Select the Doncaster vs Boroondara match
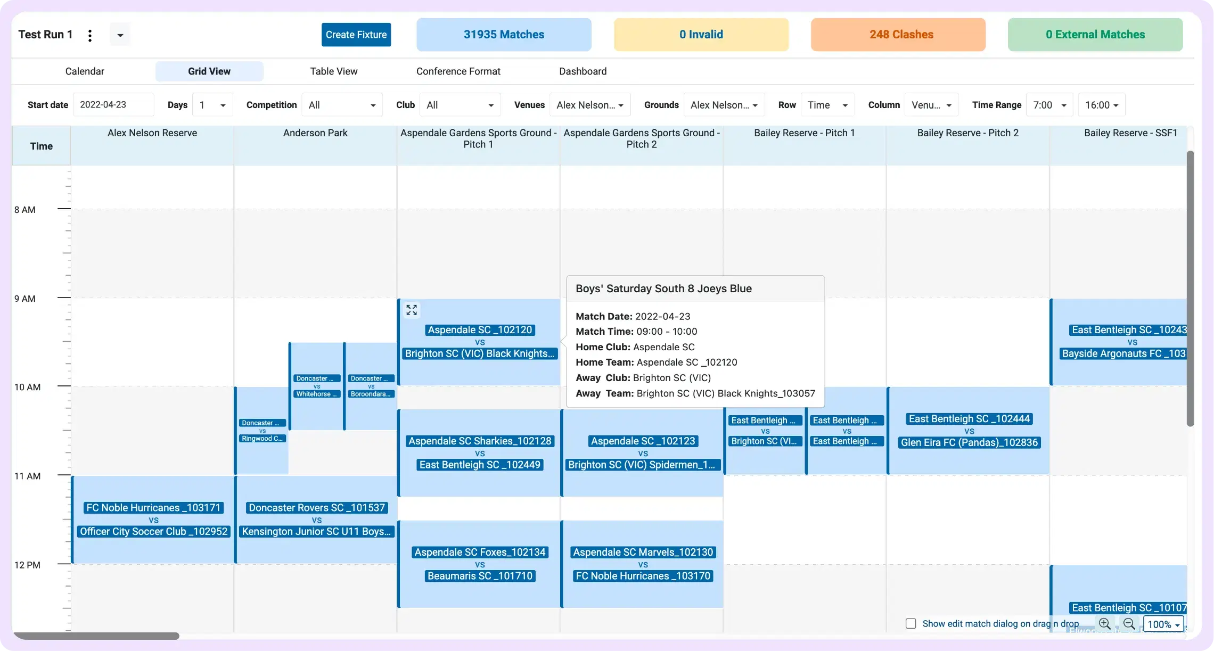 371,386
